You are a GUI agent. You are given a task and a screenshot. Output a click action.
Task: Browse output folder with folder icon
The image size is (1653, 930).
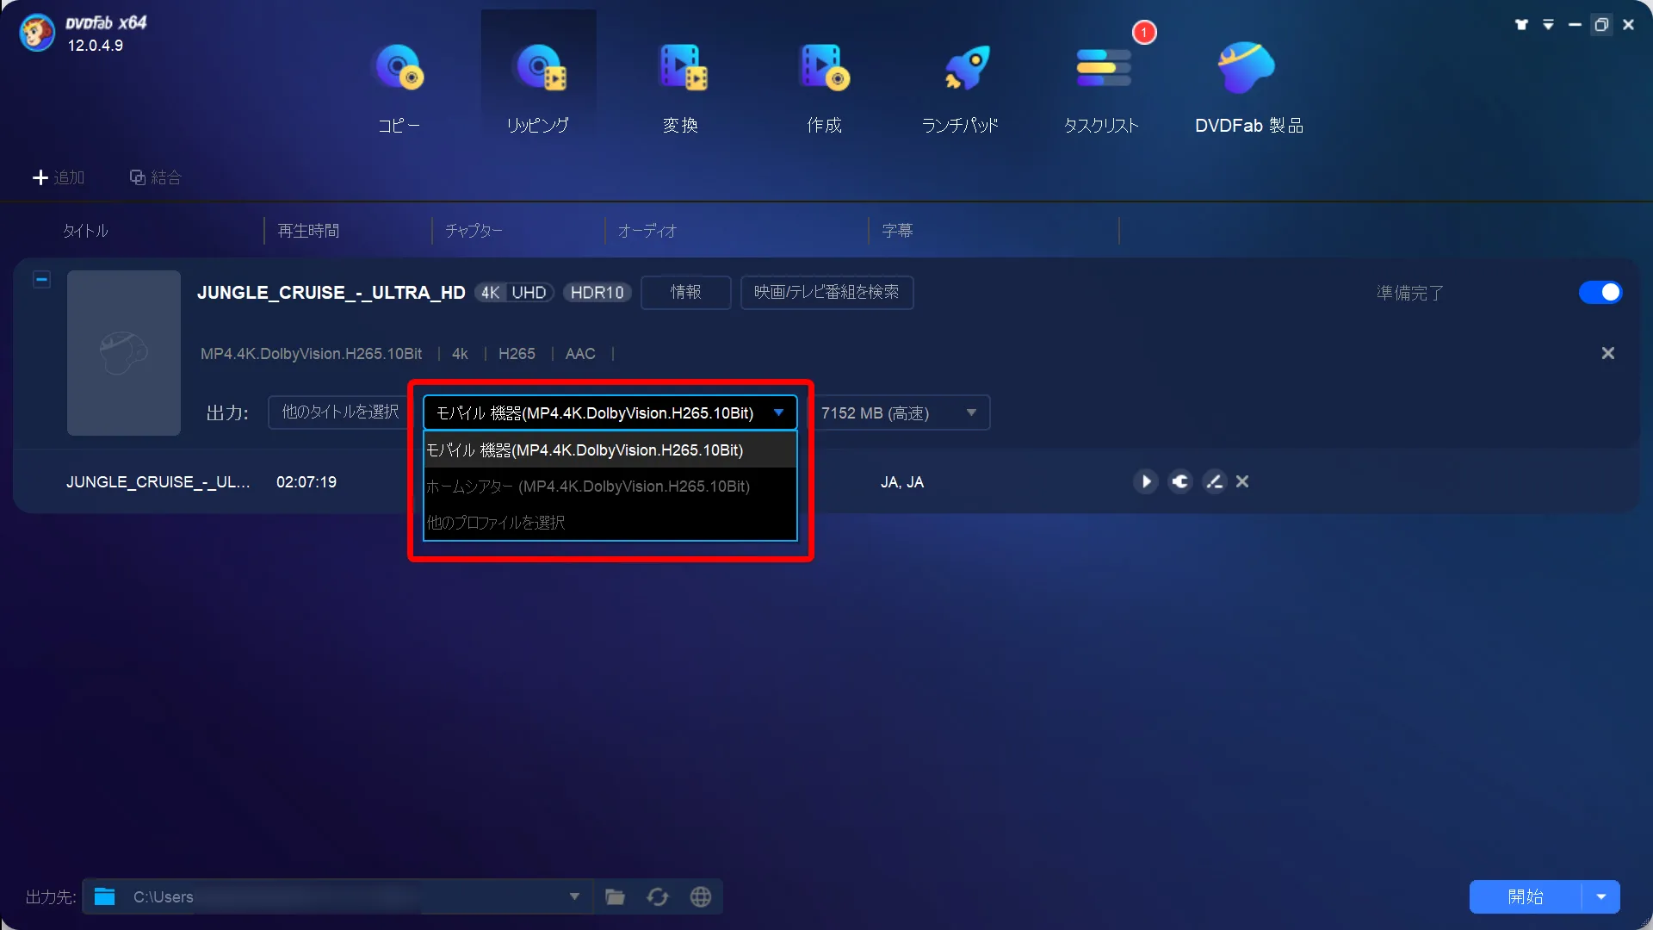click(615, 896)
